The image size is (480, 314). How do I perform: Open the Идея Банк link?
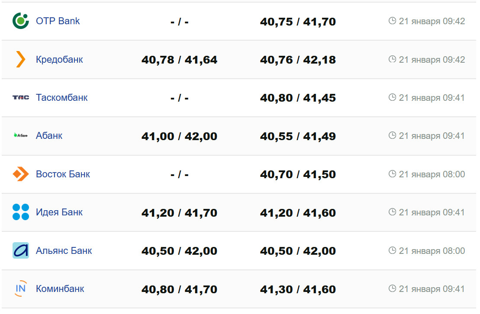coord(59,212)
